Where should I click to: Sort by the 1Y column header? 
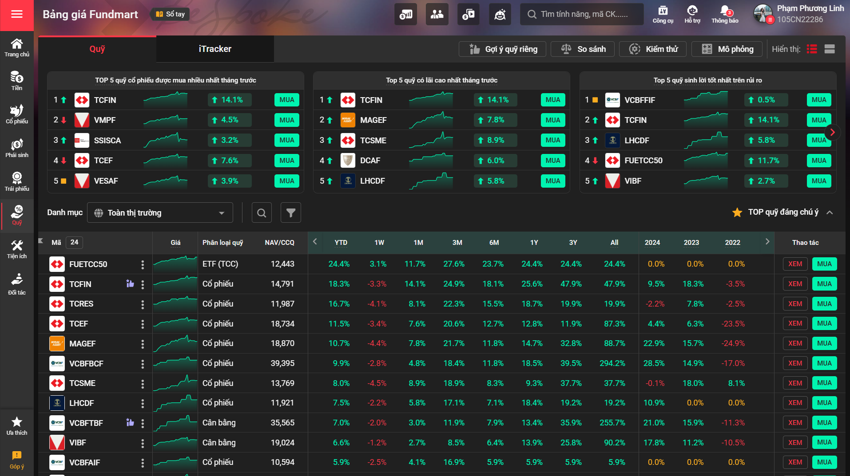(534, 243)
